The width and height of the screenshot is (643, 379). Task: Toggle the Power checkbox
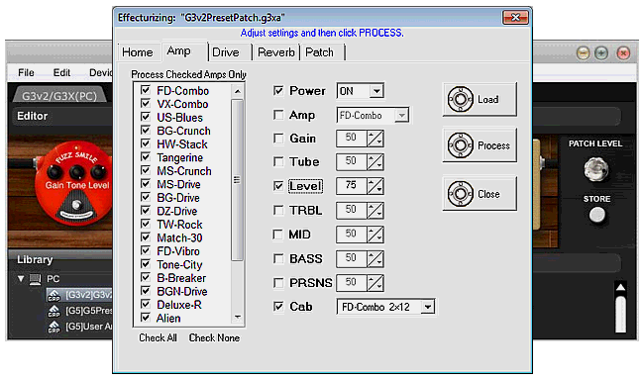pos(278,91)
